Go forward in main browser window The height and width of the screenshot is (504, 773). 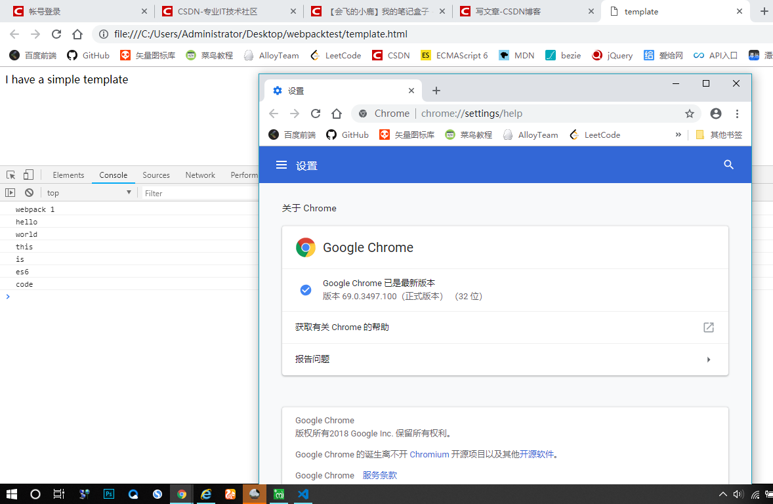pos(35,34)
